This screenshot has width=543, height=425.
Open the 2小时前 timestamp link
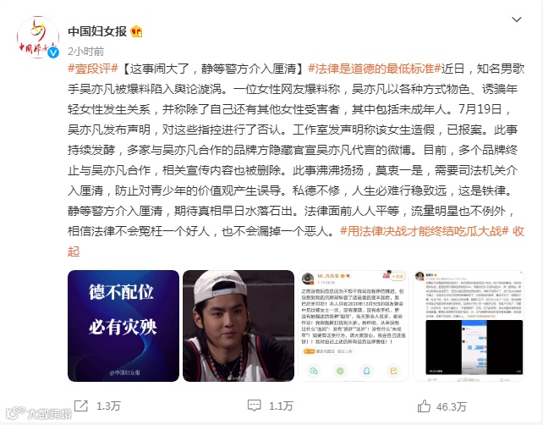point(85,52)
